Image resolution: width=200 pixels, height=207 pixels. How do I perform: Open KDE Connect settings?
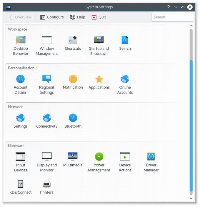coord(21,184)
